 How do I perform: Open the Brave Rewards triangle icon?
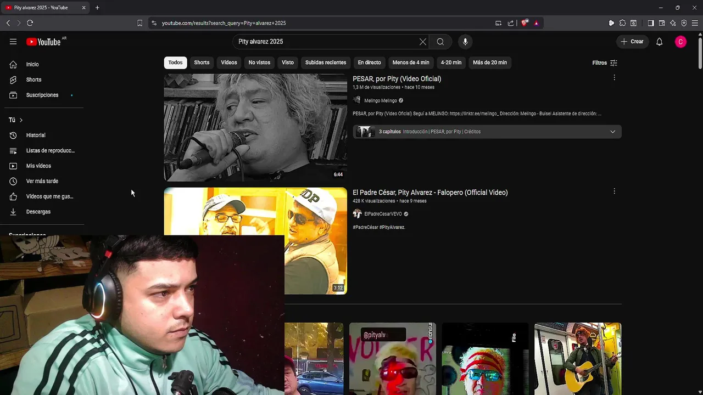coord(536,23)
